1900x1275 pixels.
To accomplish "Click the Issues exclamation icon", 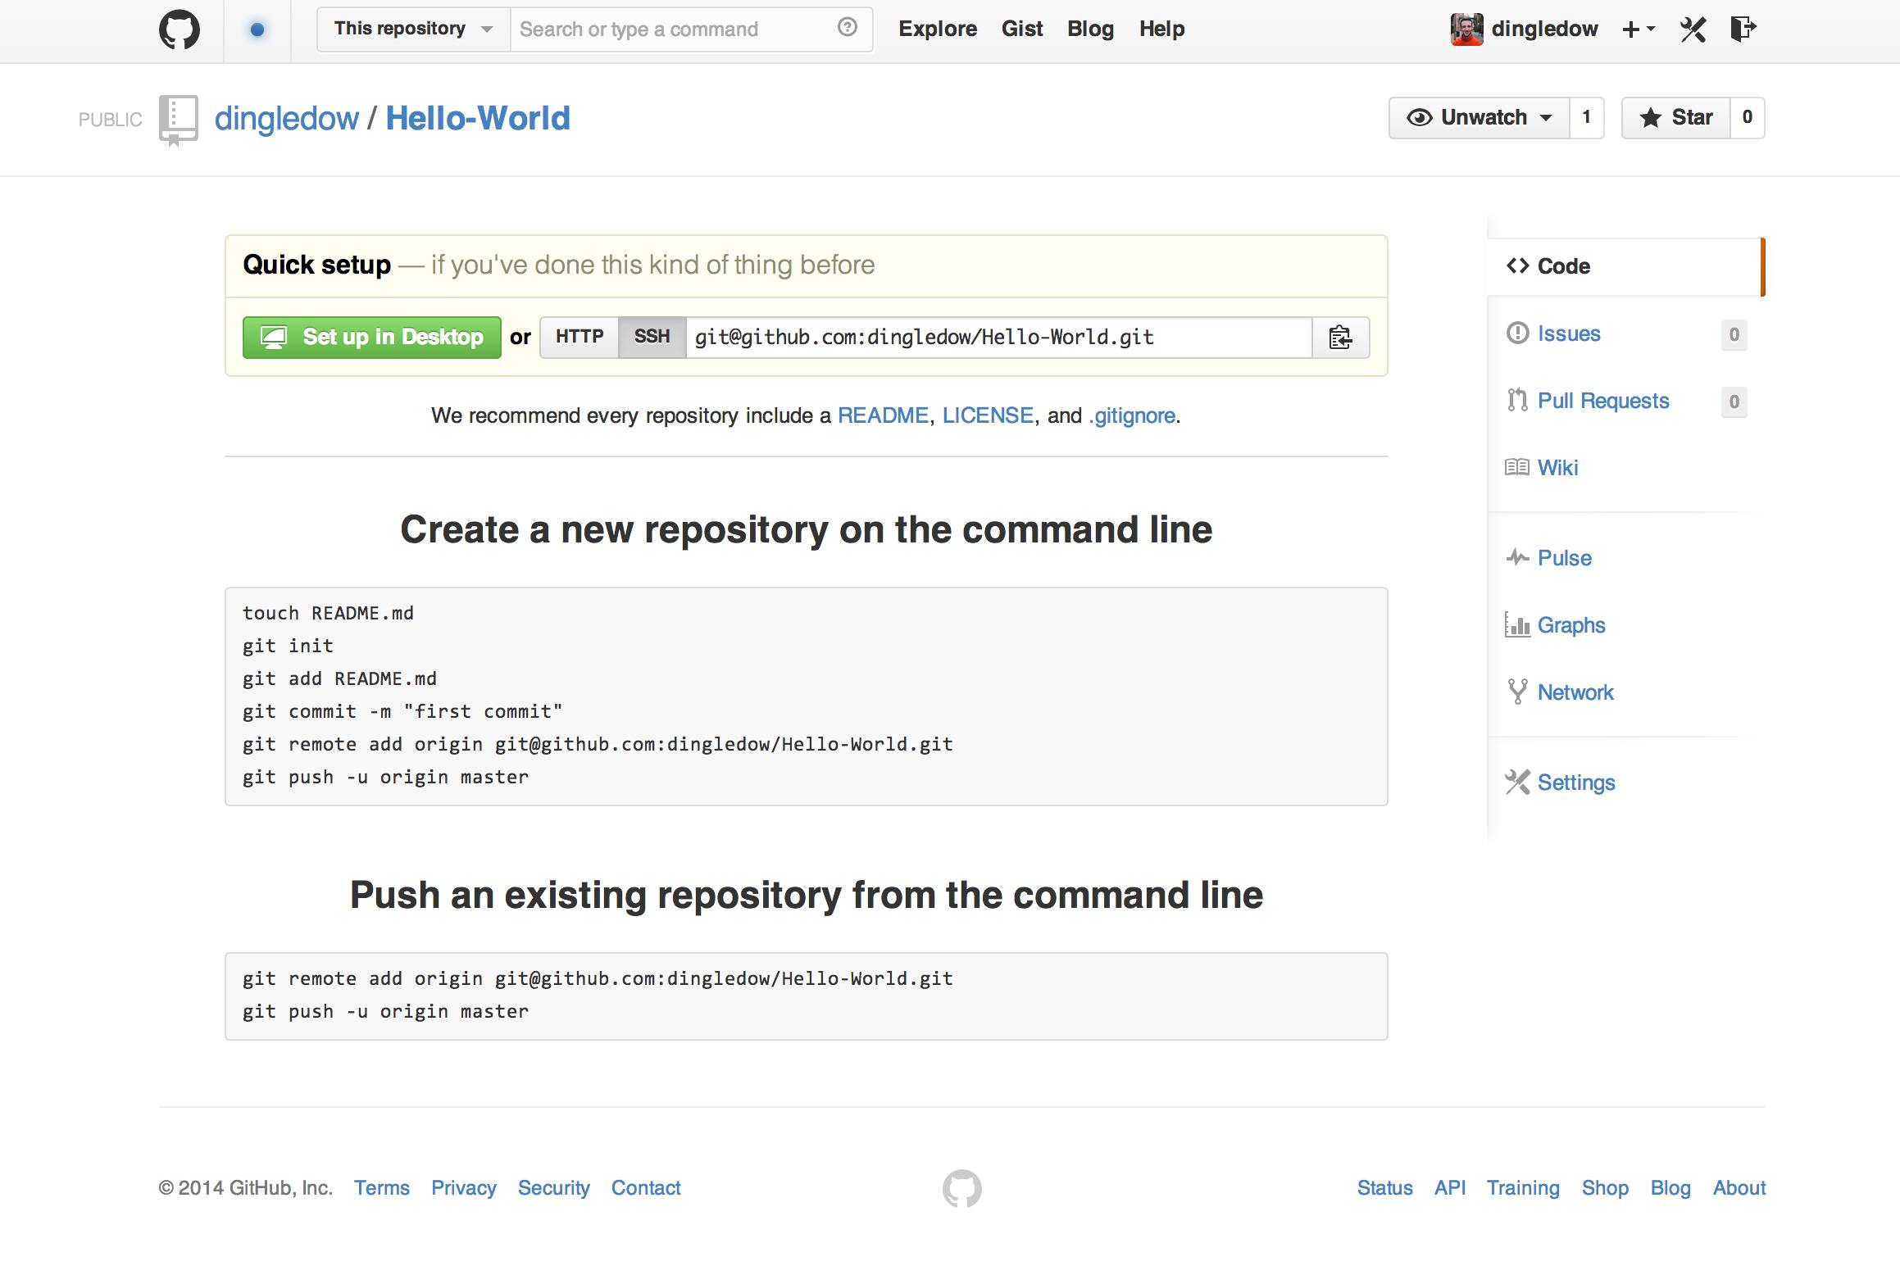I will pyautogui.click(x=1517, y=333).
